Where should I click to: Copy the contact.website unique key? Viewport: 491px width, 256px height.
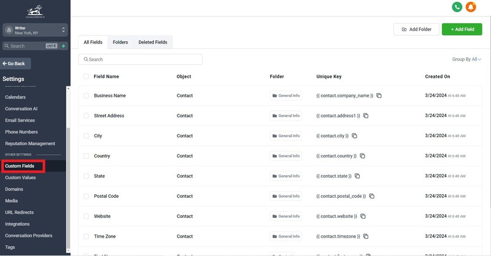(363, 216)
